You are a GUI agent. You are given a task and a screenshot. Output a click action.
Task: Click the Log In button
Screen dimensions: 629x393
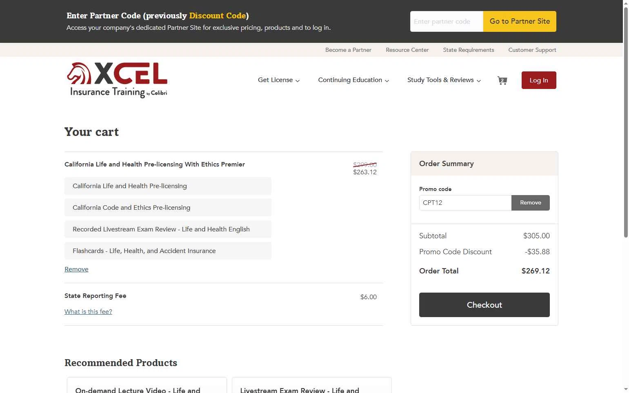click(539, 80)
